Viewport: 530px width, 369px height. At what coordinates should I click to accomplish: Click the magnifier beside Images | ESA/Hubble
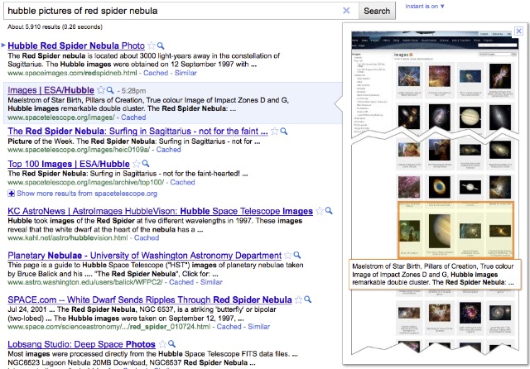click(x=110, y=89)
